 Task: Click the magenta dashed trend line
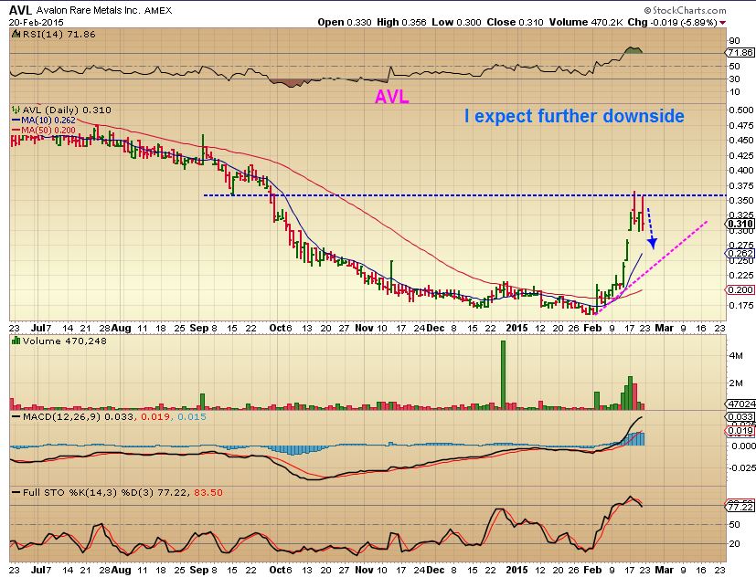[x=667, y=247]
